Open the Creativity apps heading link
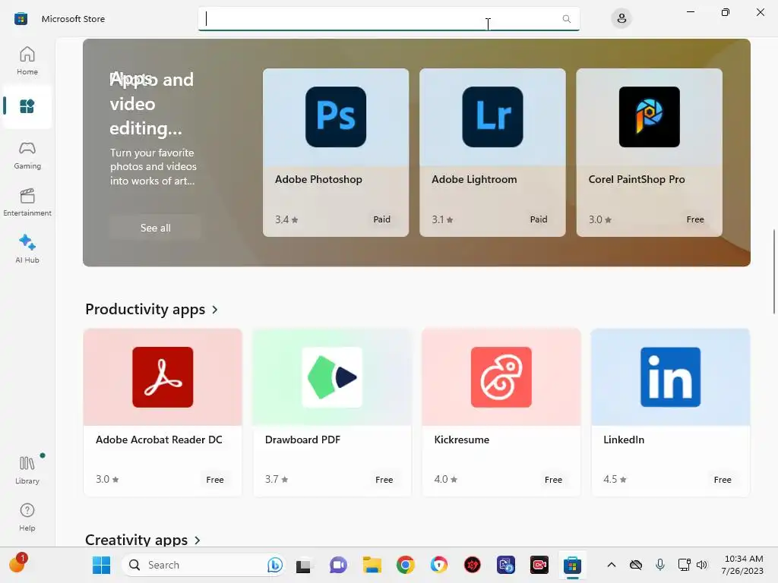This screenshot has height=583, width=778. (137, 540)
